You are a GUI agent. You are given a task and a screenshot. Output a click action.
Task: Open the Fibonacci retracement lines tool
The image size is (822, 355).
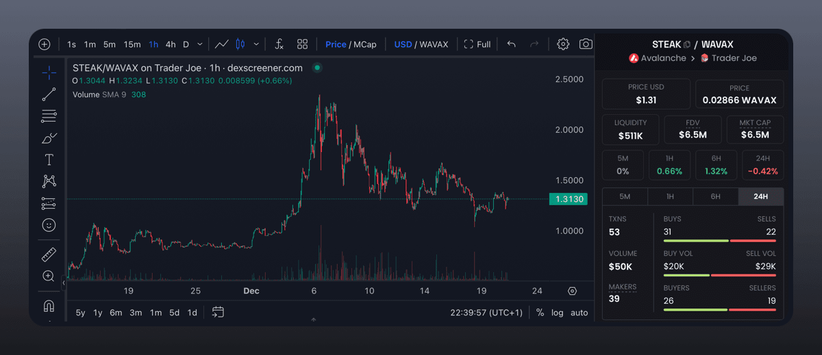coord(49,116)
